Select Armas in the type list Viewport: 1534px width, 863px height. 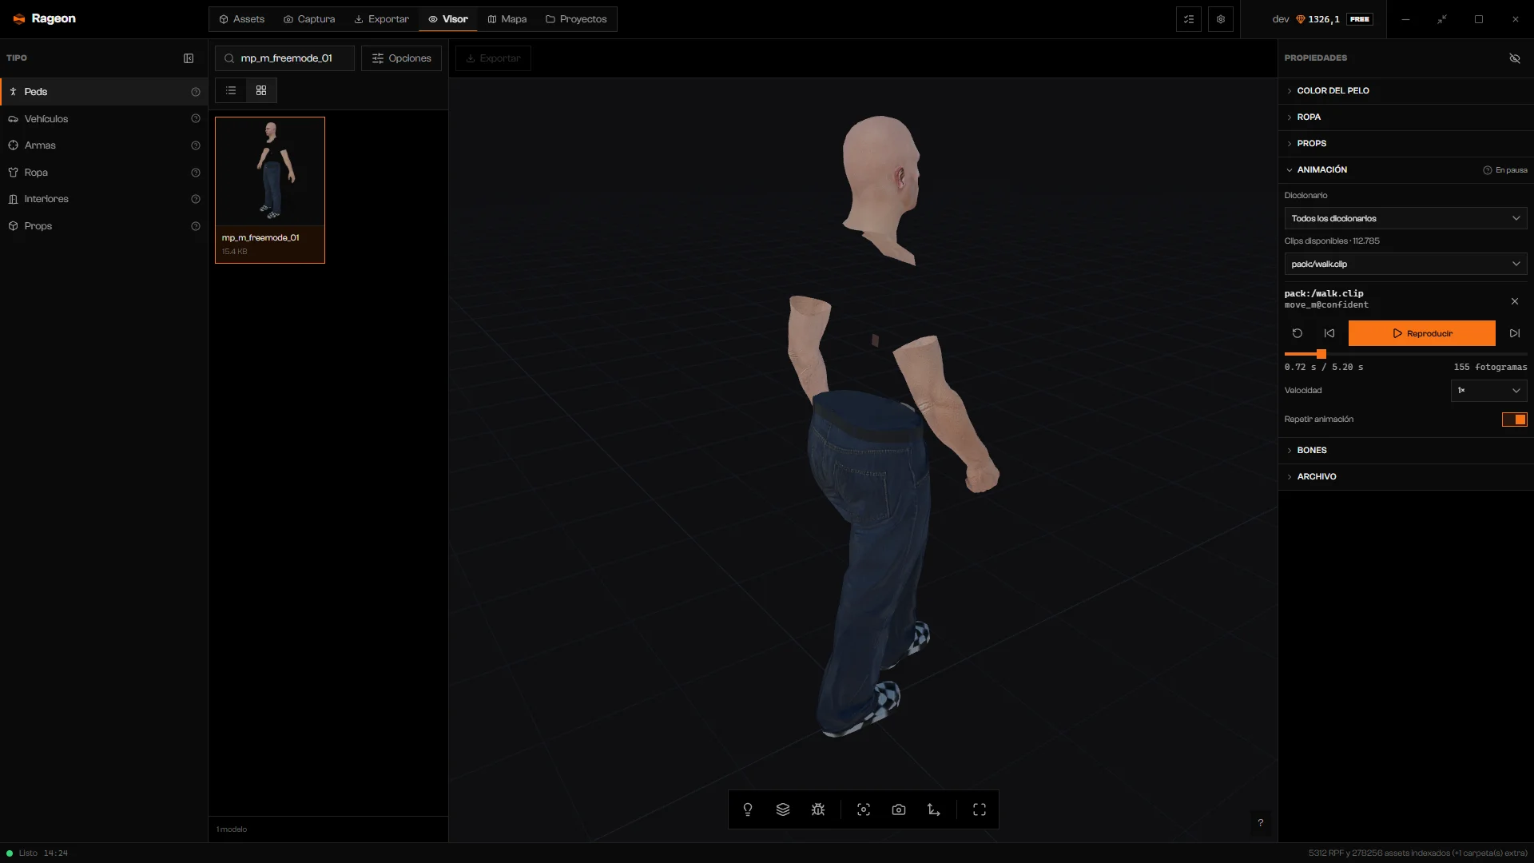click(x=104, y=145)
